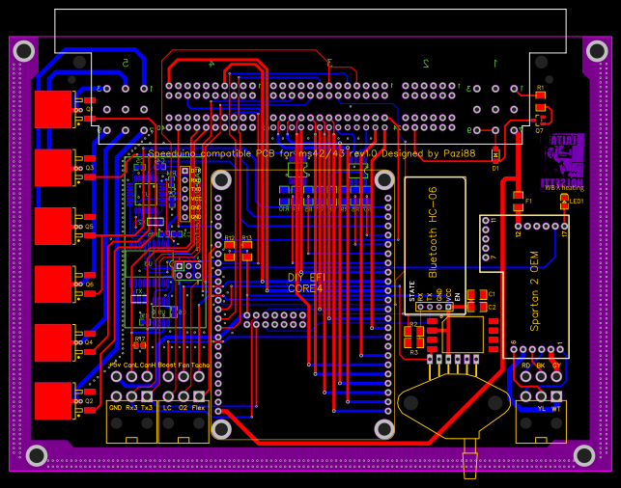The height and width of the screenshot is (488, 621).
Task: Select the Q6 transistor label
Action: (90, 285)
